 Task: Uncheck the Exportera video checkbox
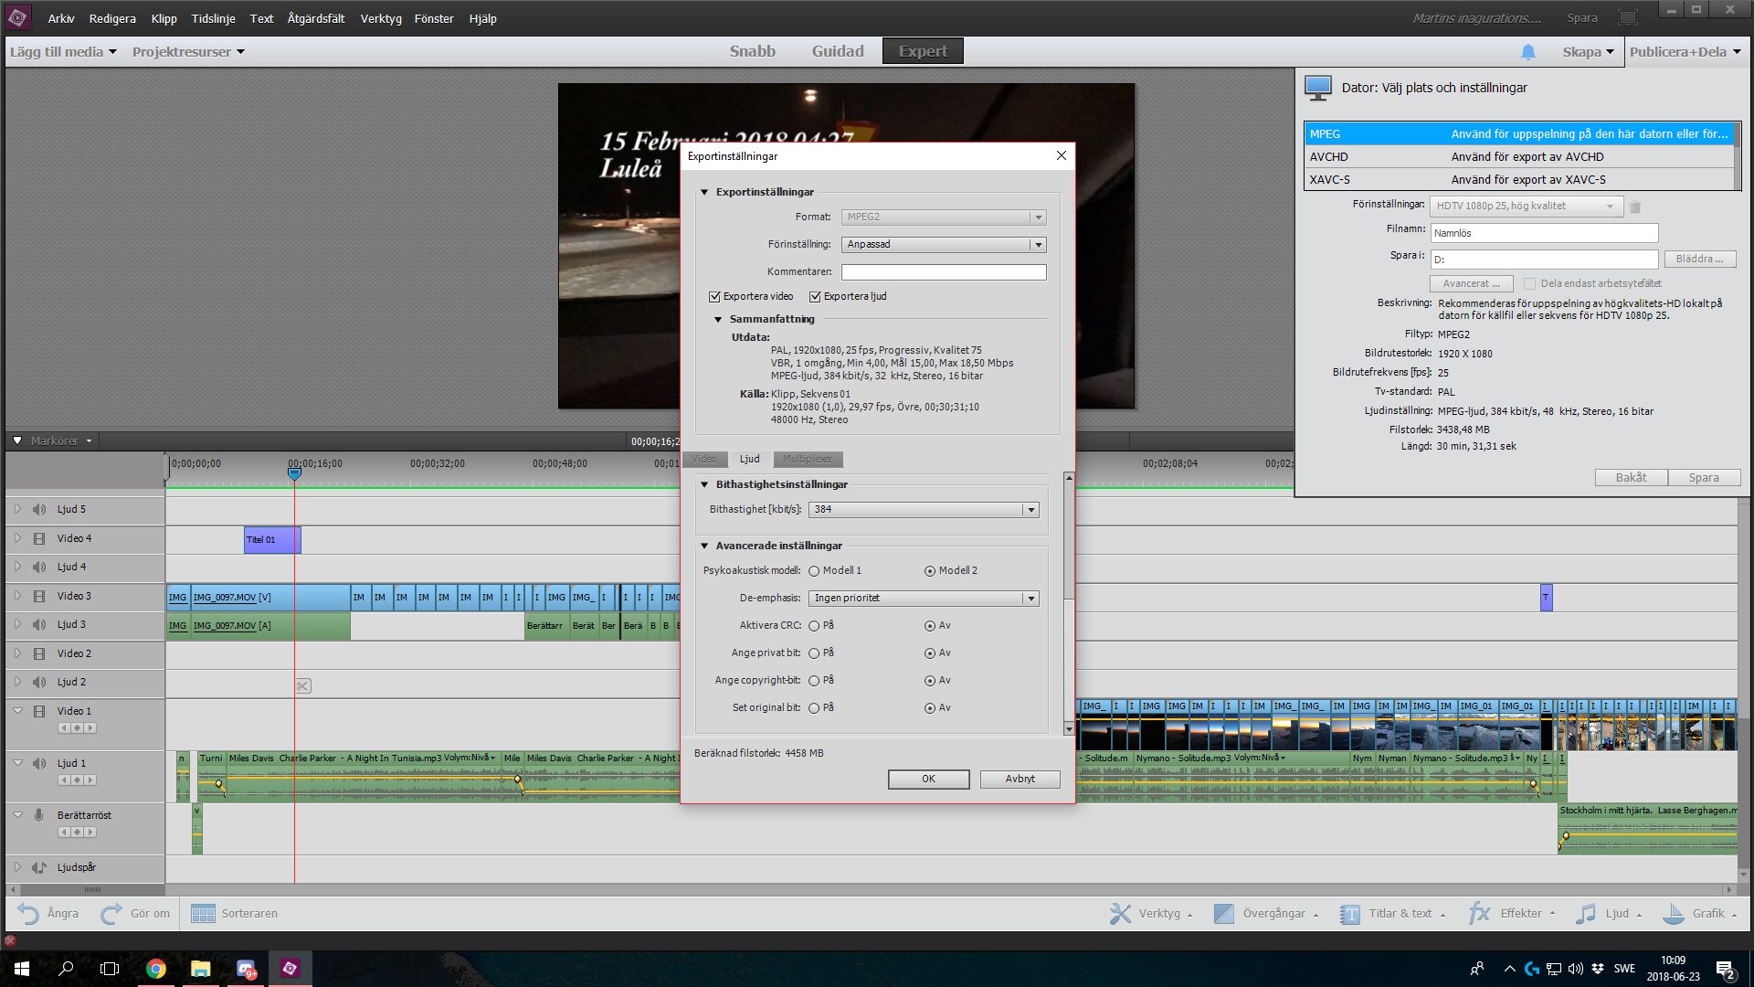[714, 296]
